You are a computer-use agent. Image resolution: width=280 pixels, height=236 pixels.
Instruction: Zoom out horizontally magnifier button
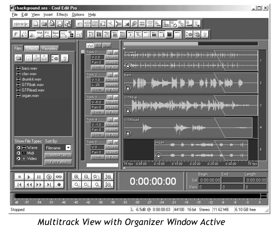coord(86,177)
